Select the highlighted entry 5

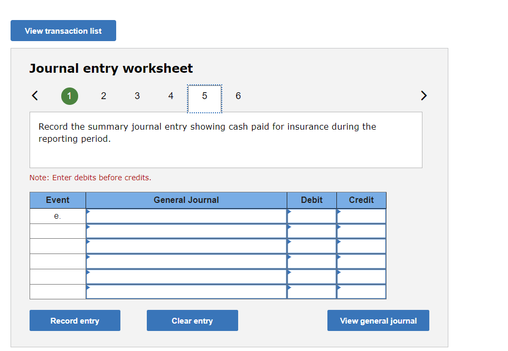click(x=204, y=96)
